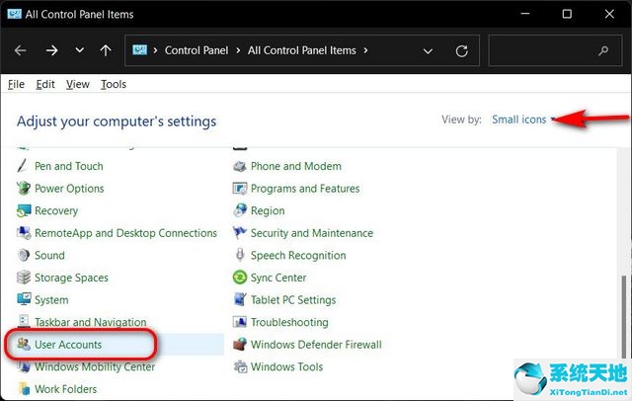Click the Security and Maintenance flag icon
The image size is (632, 401).
tap(240, 232)
